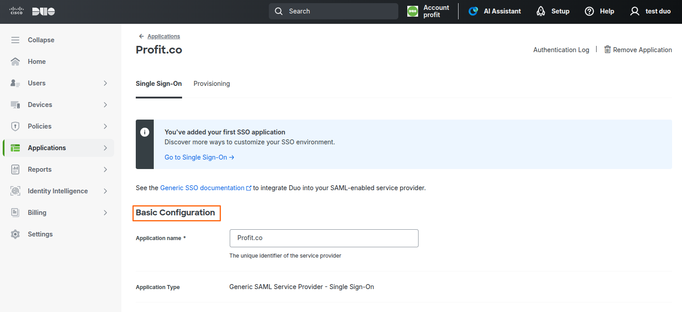Click the Home house icon
Viewport: 682px width, 312px height.
pos(15,62)
